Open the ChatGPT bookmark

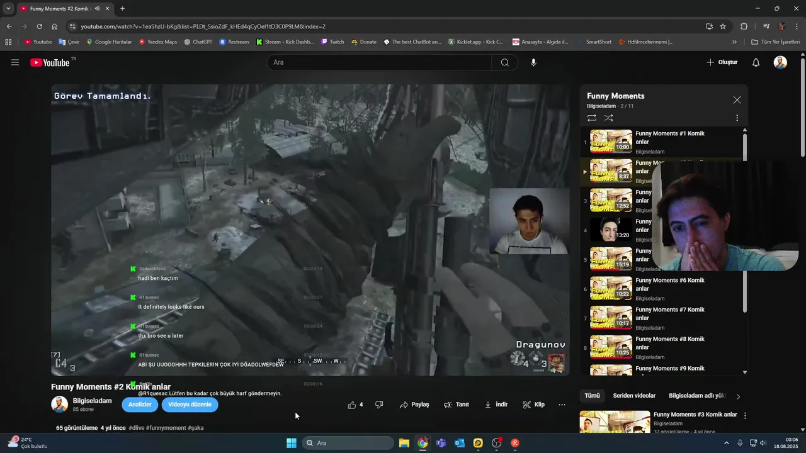pyautogui.click(x=198, y=42)
